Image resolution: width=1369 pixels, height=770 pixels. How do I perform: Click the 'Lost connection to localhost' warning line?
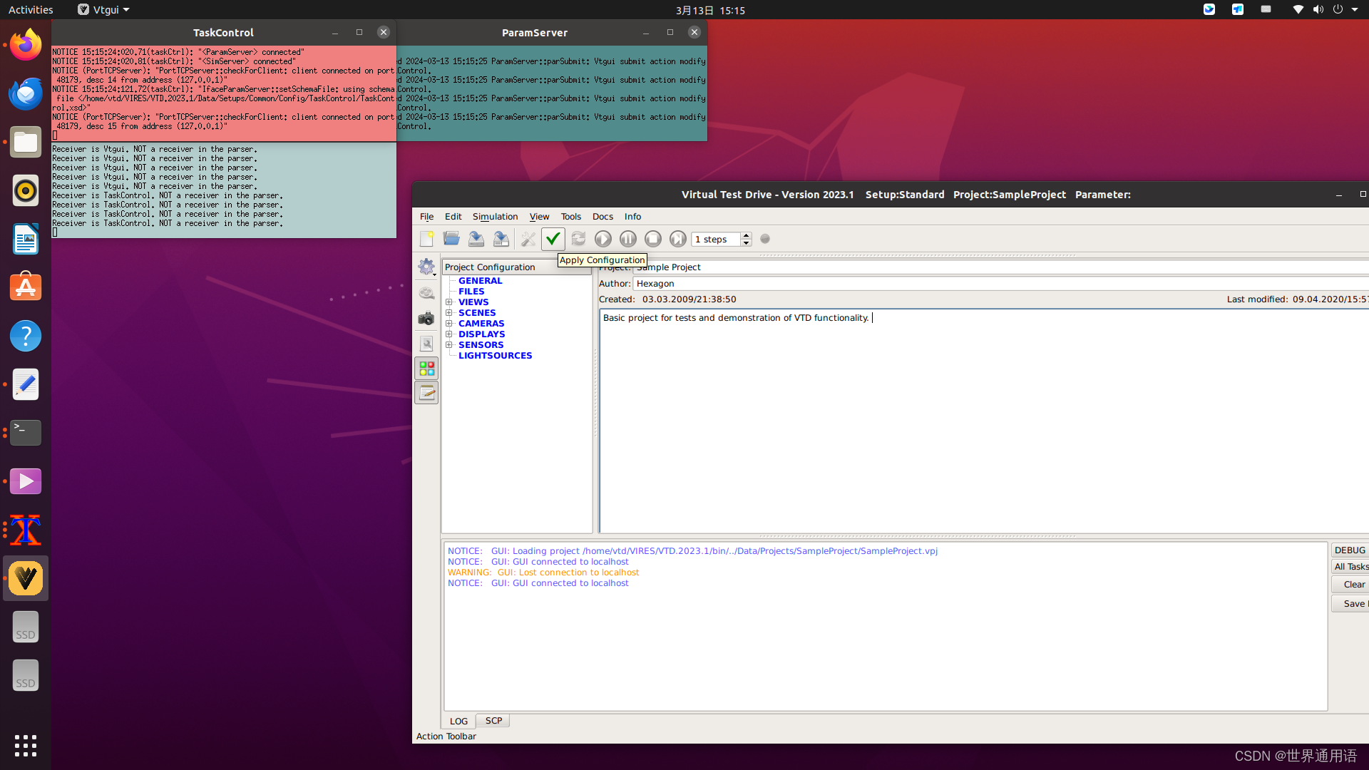coord(543,573)
